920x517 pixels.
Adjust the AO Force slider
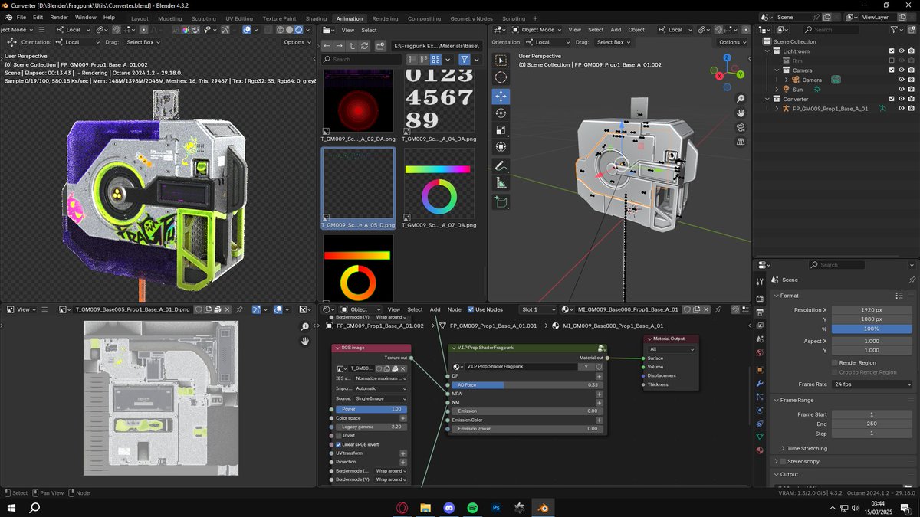(526, 385)
